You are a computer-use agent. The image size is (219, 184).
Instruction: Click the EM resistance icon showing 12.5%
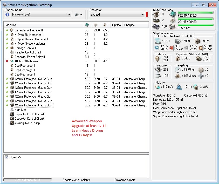tap(157, 48)
